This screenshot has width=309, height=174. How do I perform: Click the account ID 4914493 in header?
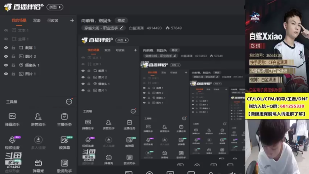click(154, 28)
